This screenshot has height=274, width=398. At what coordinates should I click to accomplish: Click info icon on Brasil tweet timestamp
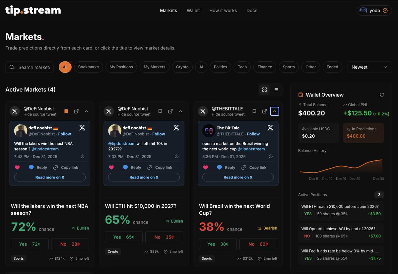point(271,157)
